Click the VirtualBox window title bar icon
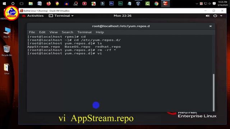 [22, 11]
